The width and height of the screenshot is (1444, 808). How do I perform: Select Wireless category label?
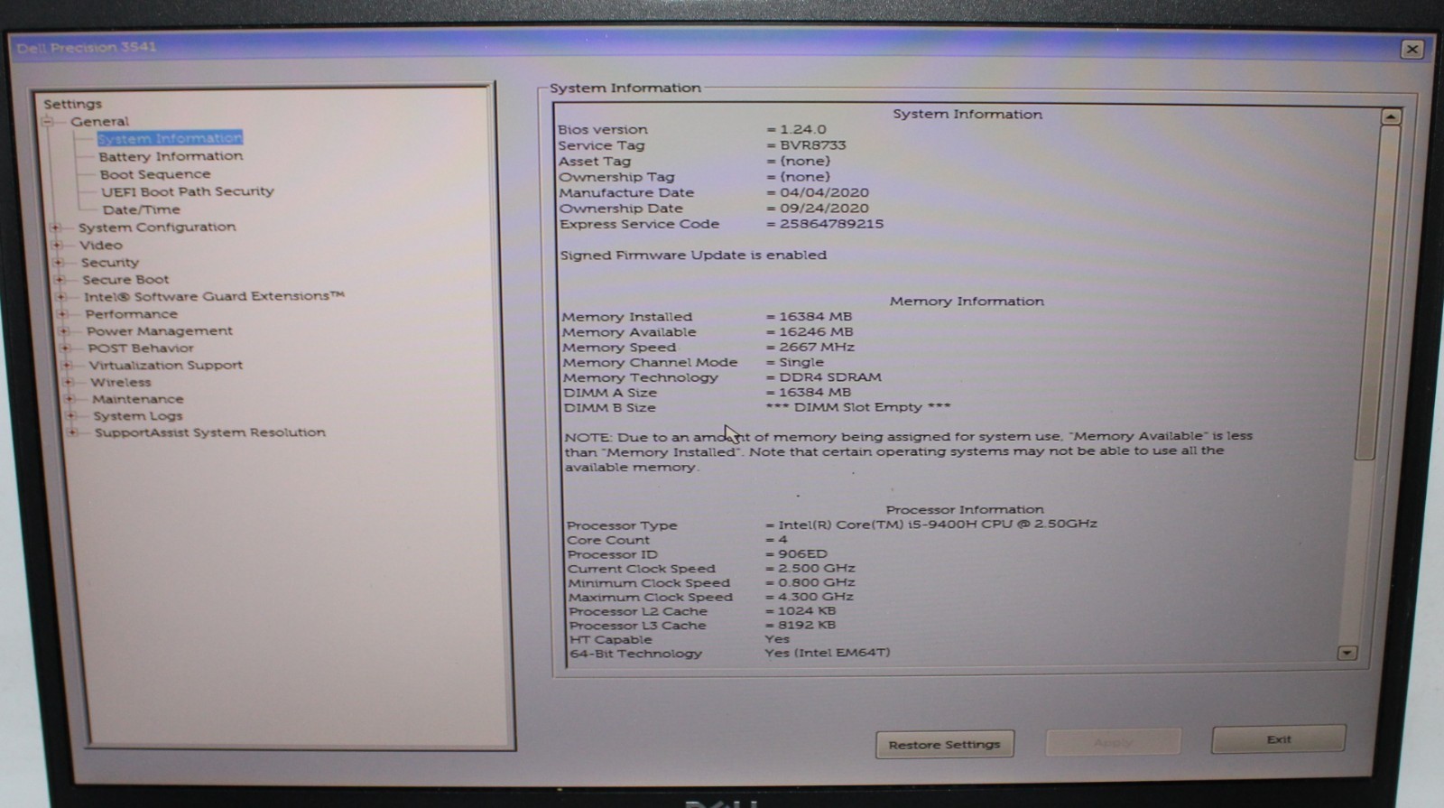(120, 383)
